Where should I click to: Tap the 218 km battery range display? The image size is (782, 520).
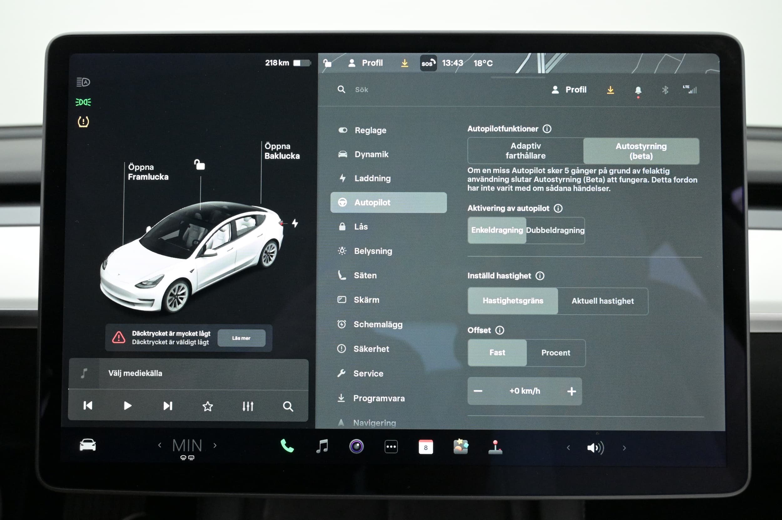pyautogui.click(x=288, y=63)
